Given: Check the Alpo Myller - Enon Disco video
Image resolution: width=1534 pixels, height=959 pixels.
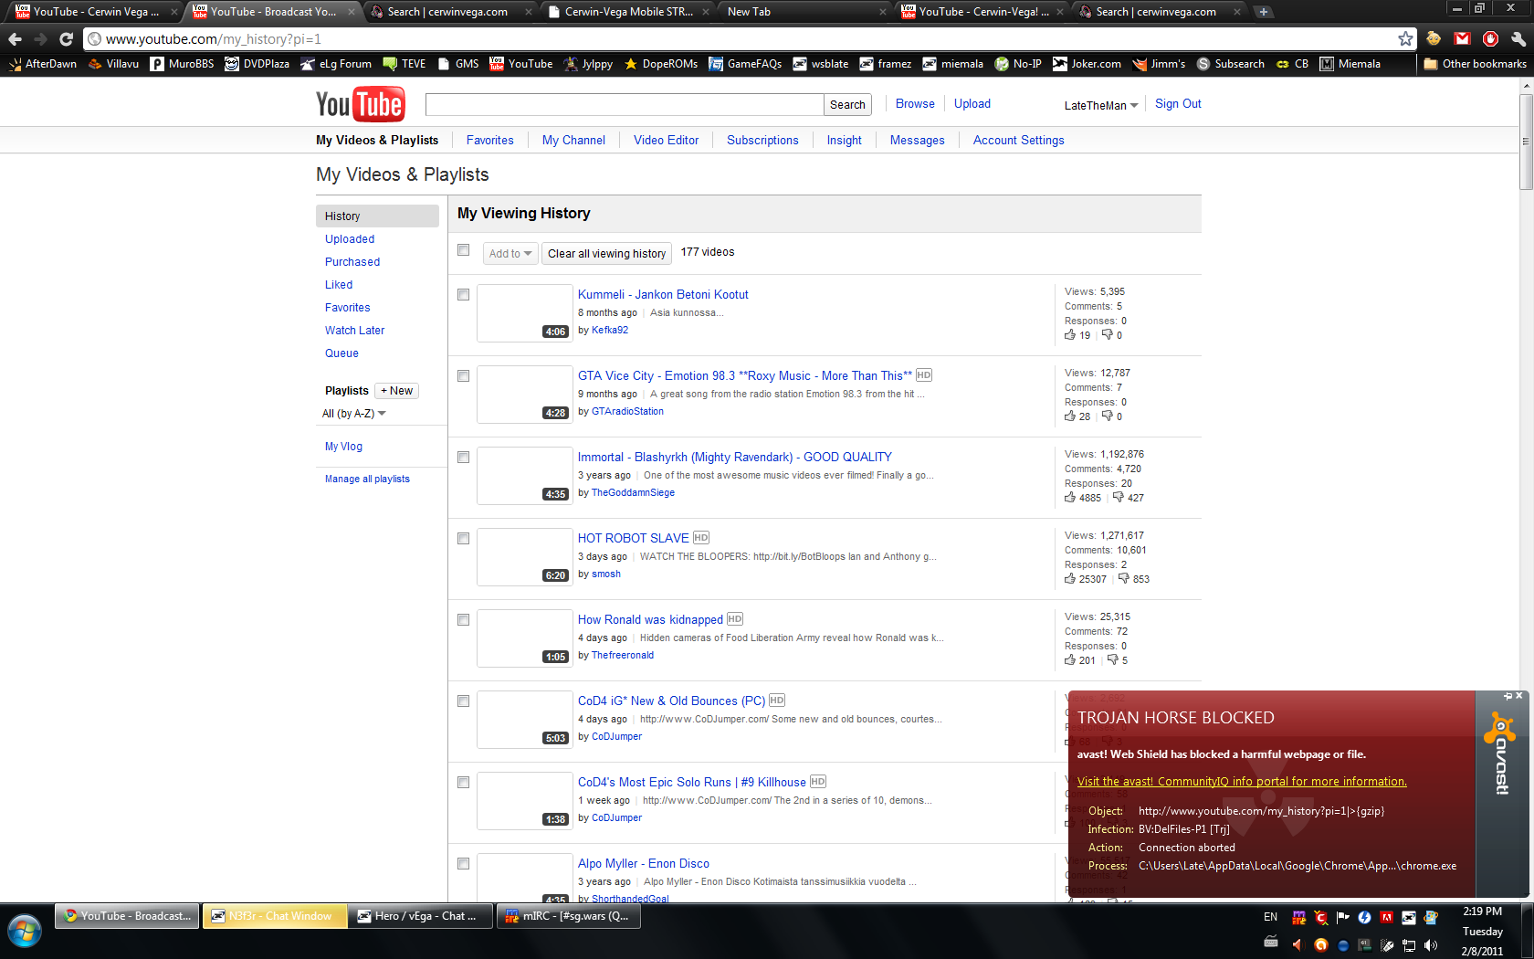Looking at the screenshot, I should (464, 864).
